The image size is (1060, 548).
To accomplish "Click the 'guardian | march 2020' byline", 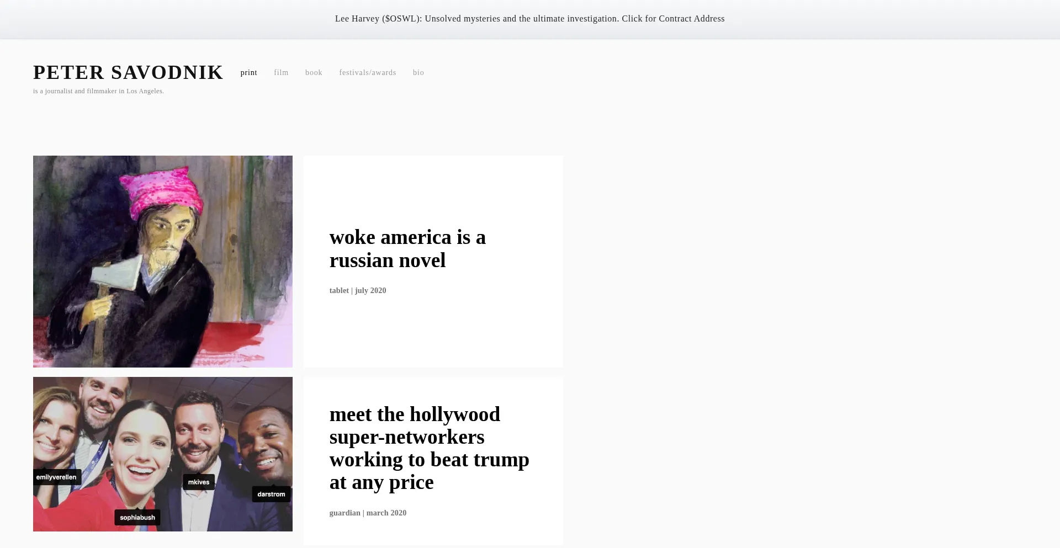I will point(368,513).
